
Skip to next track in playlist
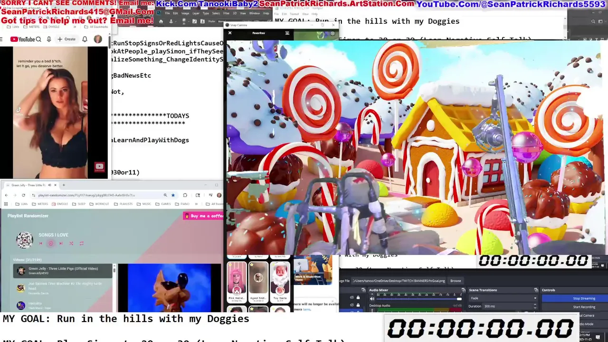pyautogui.click(x=61, y=243)
